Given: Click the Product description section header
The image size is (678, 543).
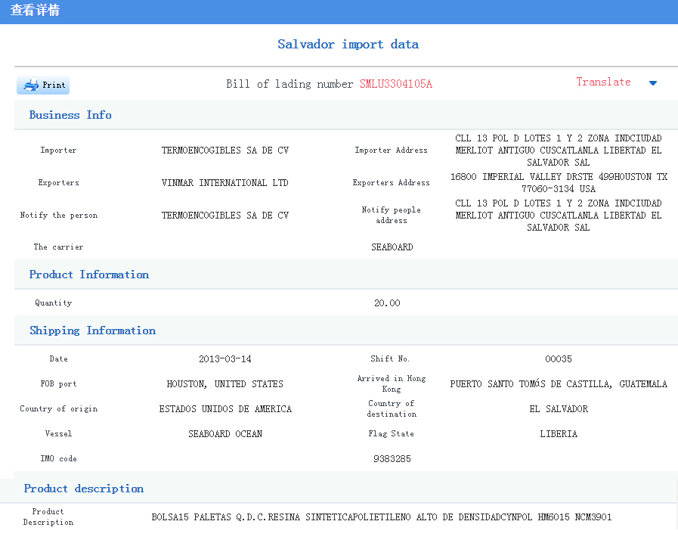Looking at the screenshot, I should [83, 489].
